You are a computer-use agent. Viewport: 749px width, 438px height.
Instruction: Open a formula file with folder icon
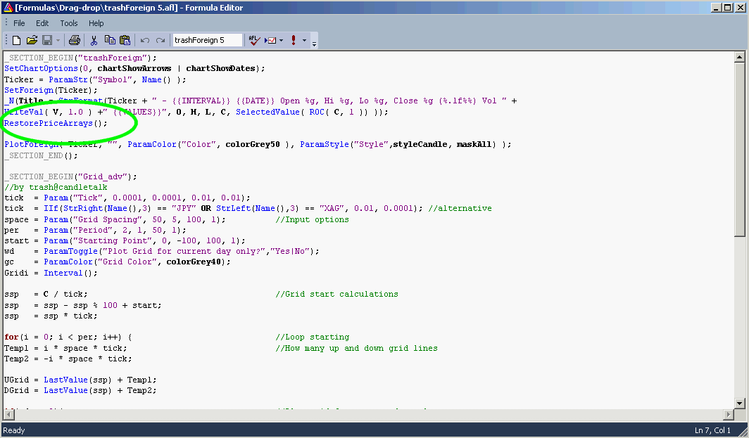[32, 41]
